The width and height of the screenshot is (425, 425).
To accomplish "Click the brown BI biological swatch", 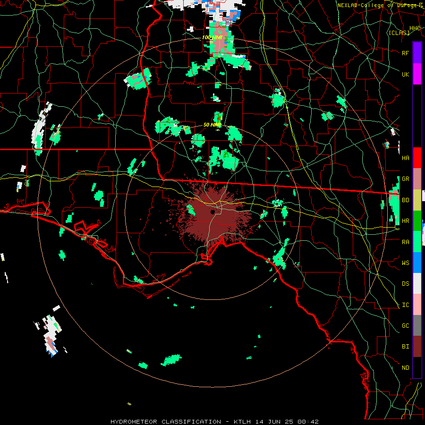I will [417, 347].
